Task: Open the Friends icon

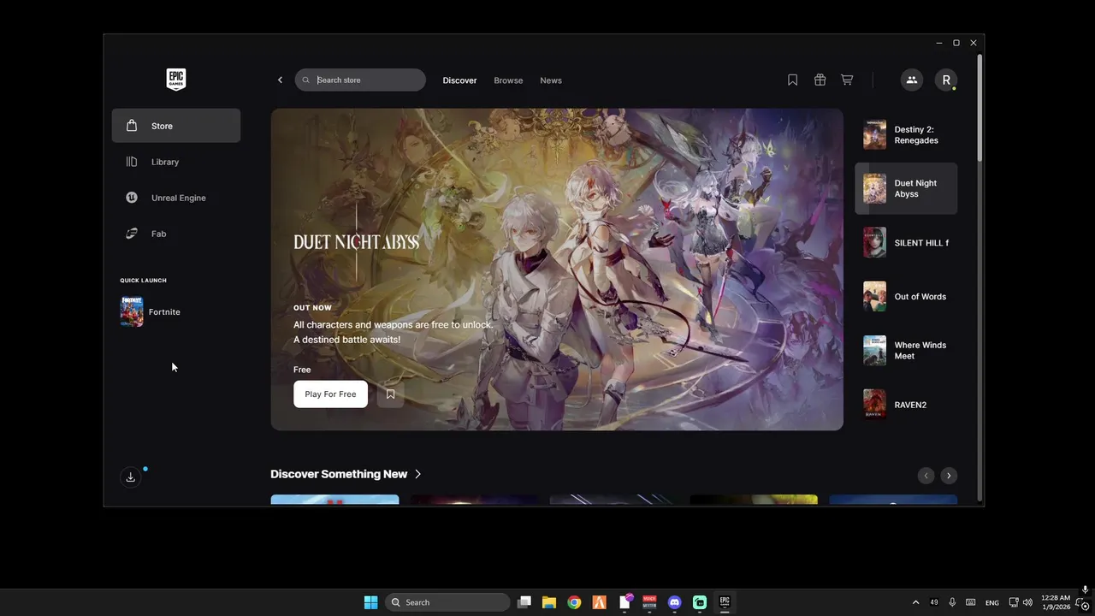Action: coord(912,80)
